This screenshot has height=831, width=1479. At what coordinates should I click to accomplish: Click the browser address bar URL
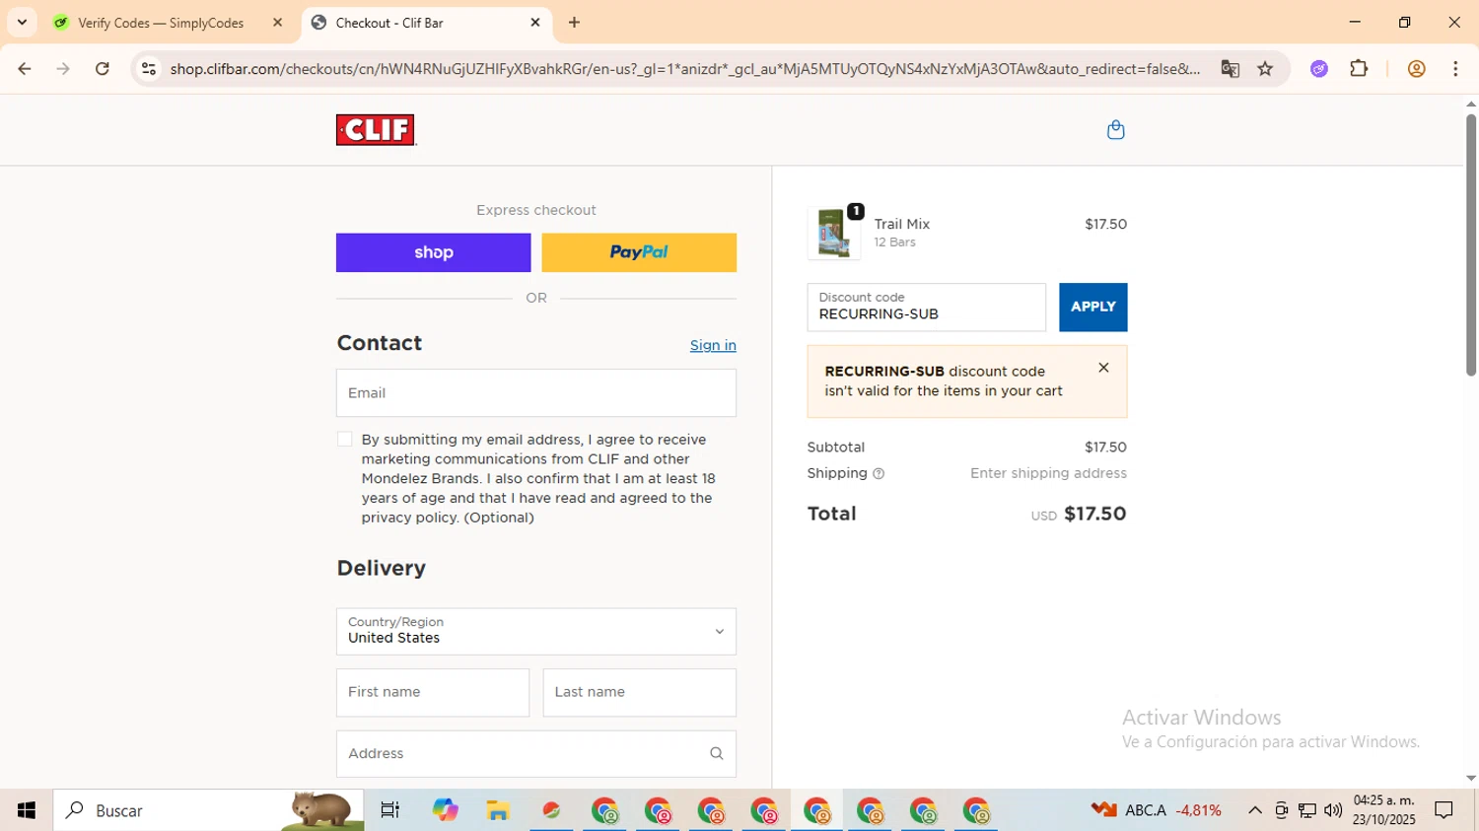[x=685, y=69]
